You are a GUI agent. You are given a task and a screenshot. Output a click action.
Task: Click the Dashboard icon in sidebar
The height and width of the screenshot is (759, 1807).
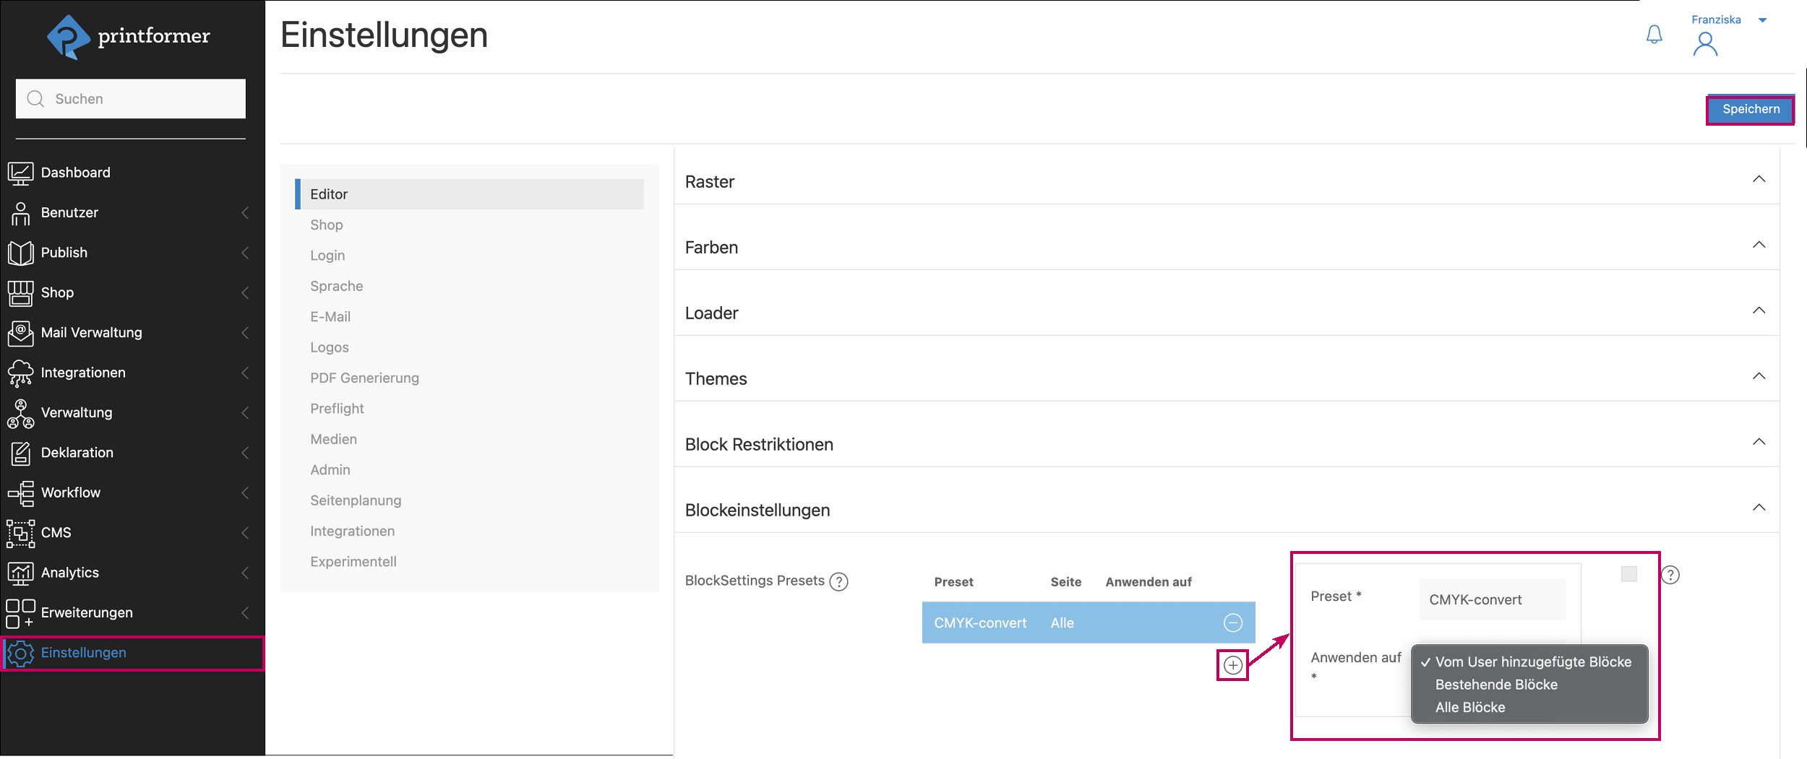coord(20,173)
